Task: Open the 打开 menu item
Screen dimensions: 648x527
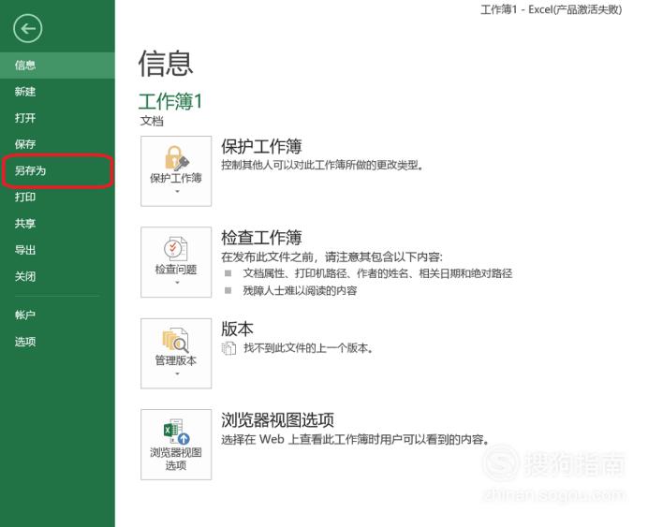Action: pyautogui.click(x=57, y=118)
